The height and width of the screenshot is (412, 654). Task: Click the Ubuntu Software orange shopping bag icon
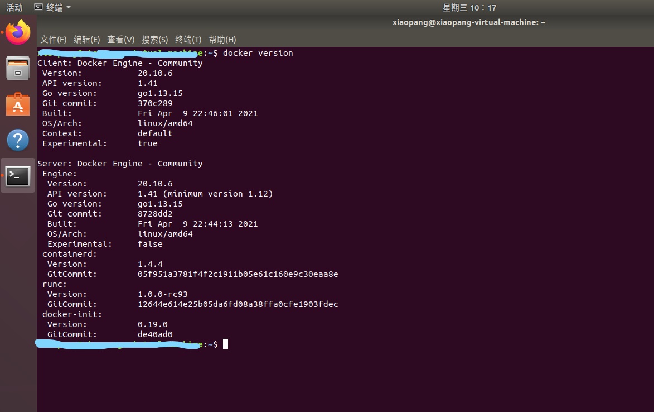(18, 104)
